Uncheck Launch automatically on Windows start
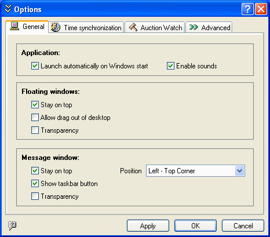This screenshot has height=237, width=270. (x=35, y=66)
